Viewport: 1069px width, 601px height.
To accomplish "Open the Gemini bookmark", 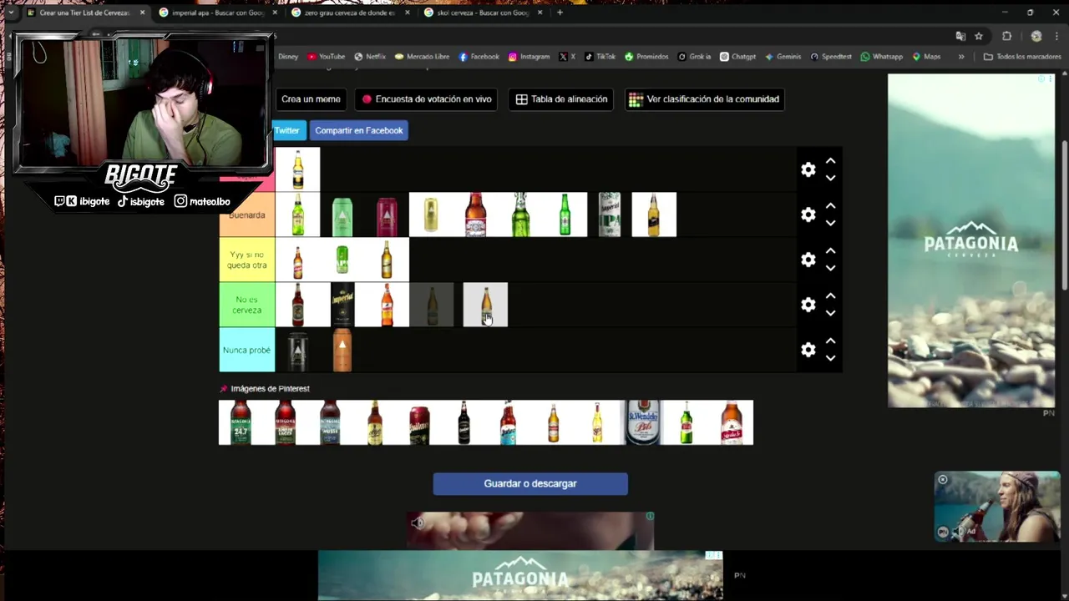I will point(783,57).
